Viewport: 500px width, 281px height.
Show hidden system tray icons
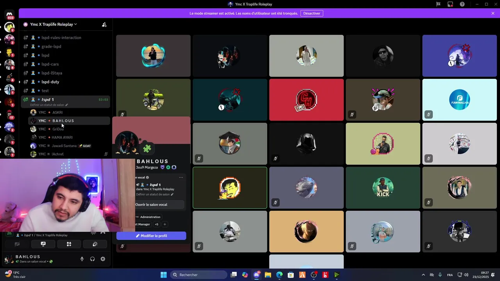point(423,275)
